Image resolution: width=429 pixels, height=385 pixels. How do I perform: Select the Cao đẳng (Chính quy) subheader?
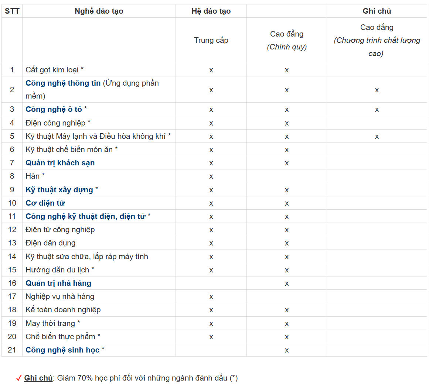point(287,40)
